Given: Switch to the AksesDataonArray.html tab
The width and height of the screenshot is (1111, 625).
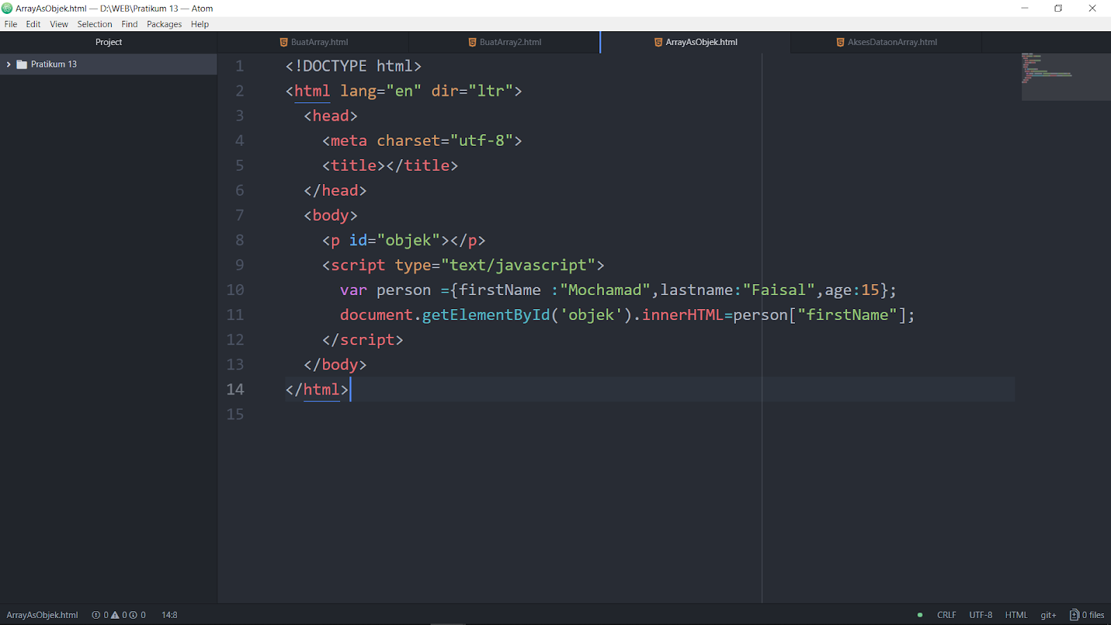Looking at the screenshot, I should tap(886, 42).
